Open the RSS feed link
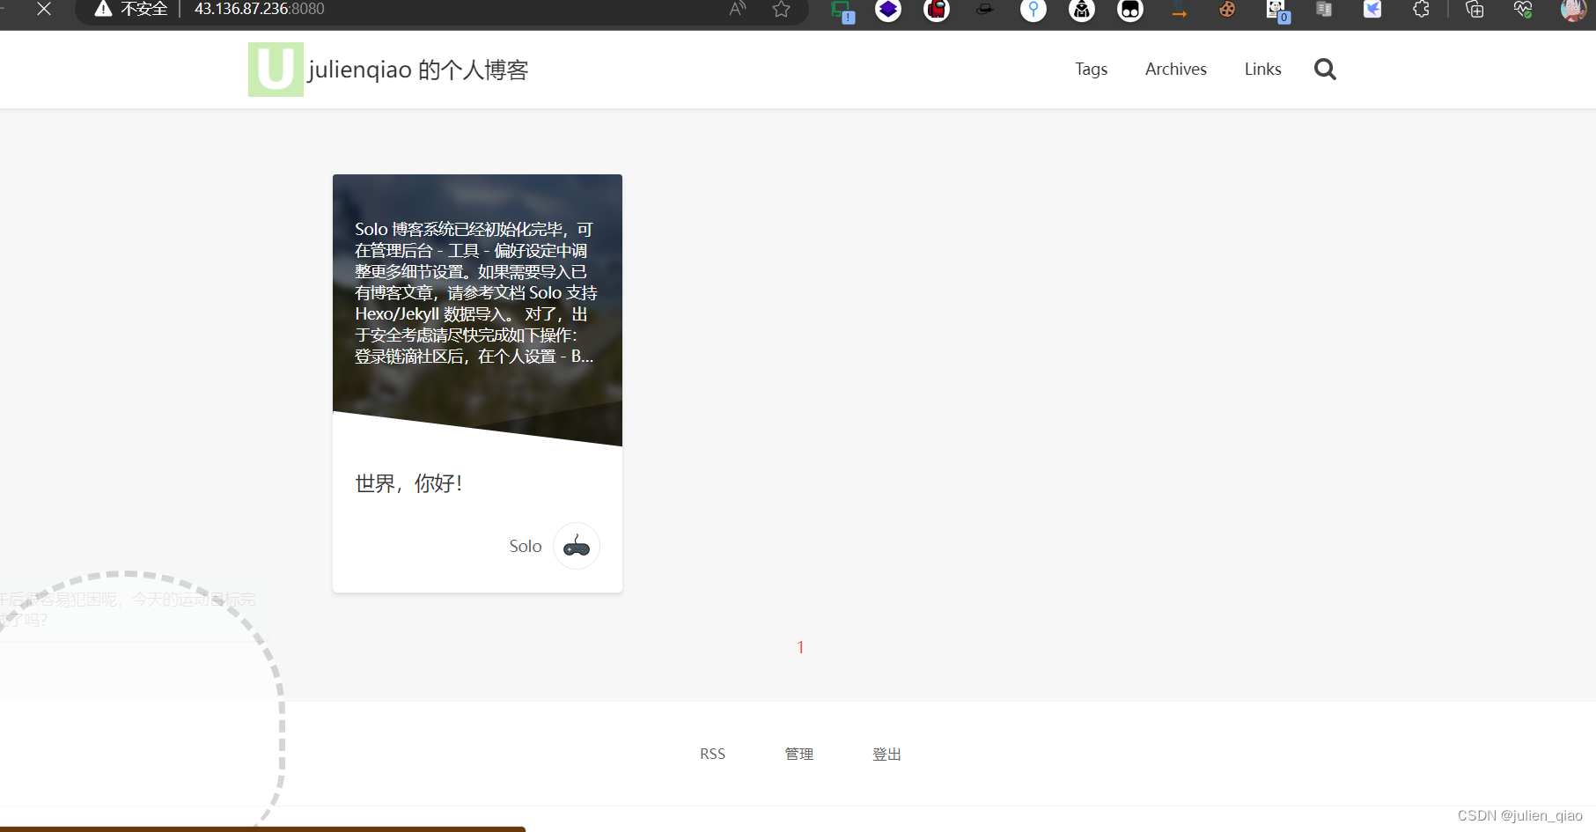The image size is (1596, 832). (x=713, y=754)
